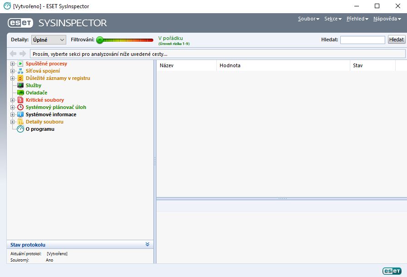Expand the Detaily souboru tree node

tap(12, 122)
